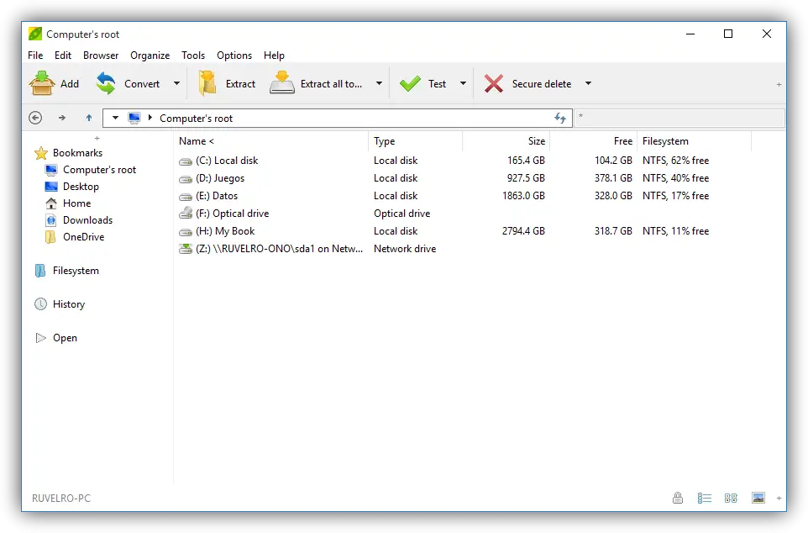Click the padlock icon in the status bar
The width and height of the screenshot is (808, 533).
pos(678,498)
